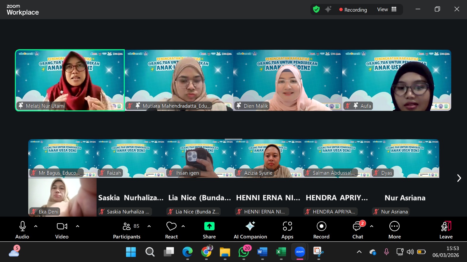
Task: Open the volume control in system tray
Action: pos(410,252)
